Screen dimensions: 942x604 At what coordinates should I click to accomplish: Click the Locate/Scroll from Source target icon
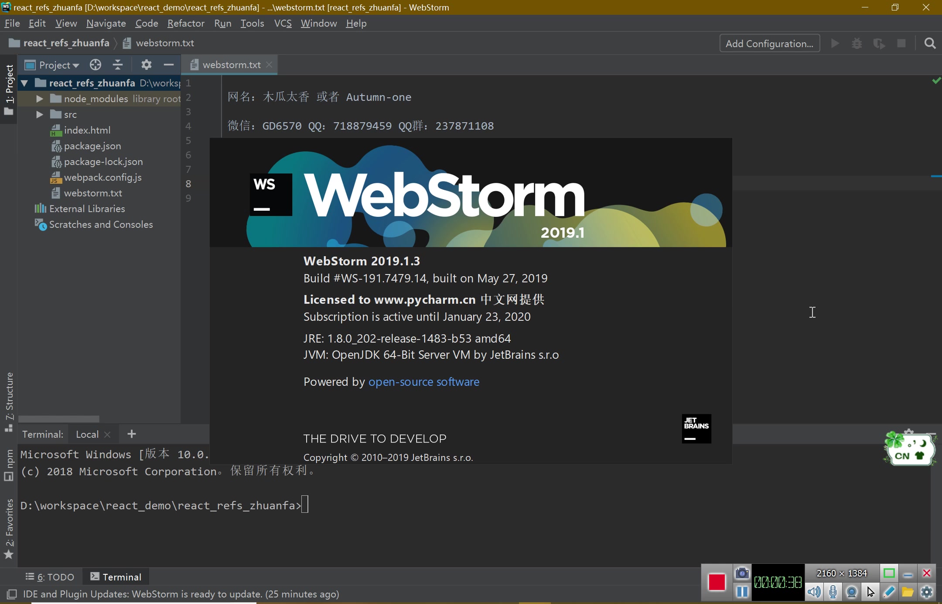96,65
